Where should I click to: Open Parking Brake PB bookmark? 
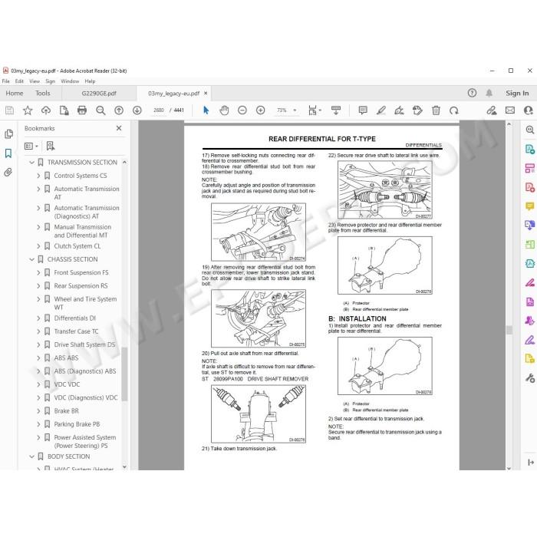point(77,424)
